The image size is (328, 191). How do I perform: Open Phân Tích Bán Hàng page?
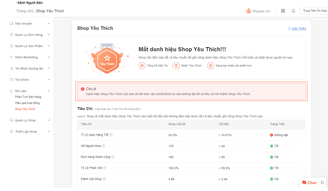(28, 97)
